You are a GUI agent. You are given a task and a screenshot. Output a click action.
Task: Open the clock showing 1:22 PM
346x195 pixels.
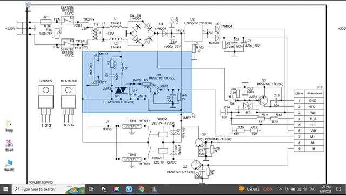(x=325, y=189)
